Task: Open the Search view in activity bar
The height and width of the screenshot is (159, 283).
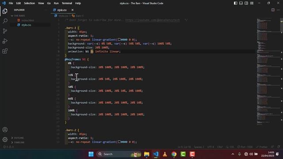Action: click(x=5, y=21)
